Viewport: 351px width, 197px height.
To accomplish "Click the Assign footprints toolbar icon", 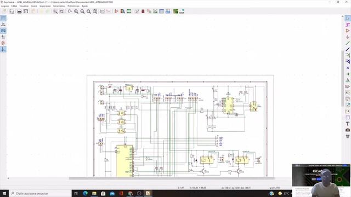I will (149, 11).
